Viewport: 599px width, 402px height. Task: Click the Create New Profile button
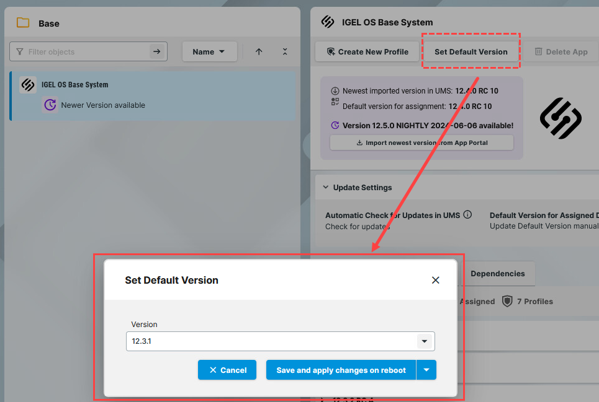367,52
